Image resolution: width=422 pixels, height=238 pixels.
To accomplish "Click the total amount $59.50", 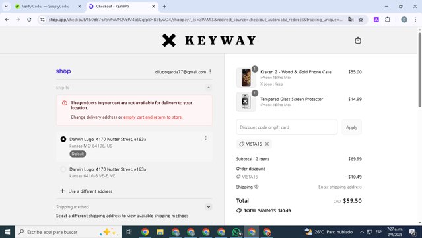I will pos(352,201).
